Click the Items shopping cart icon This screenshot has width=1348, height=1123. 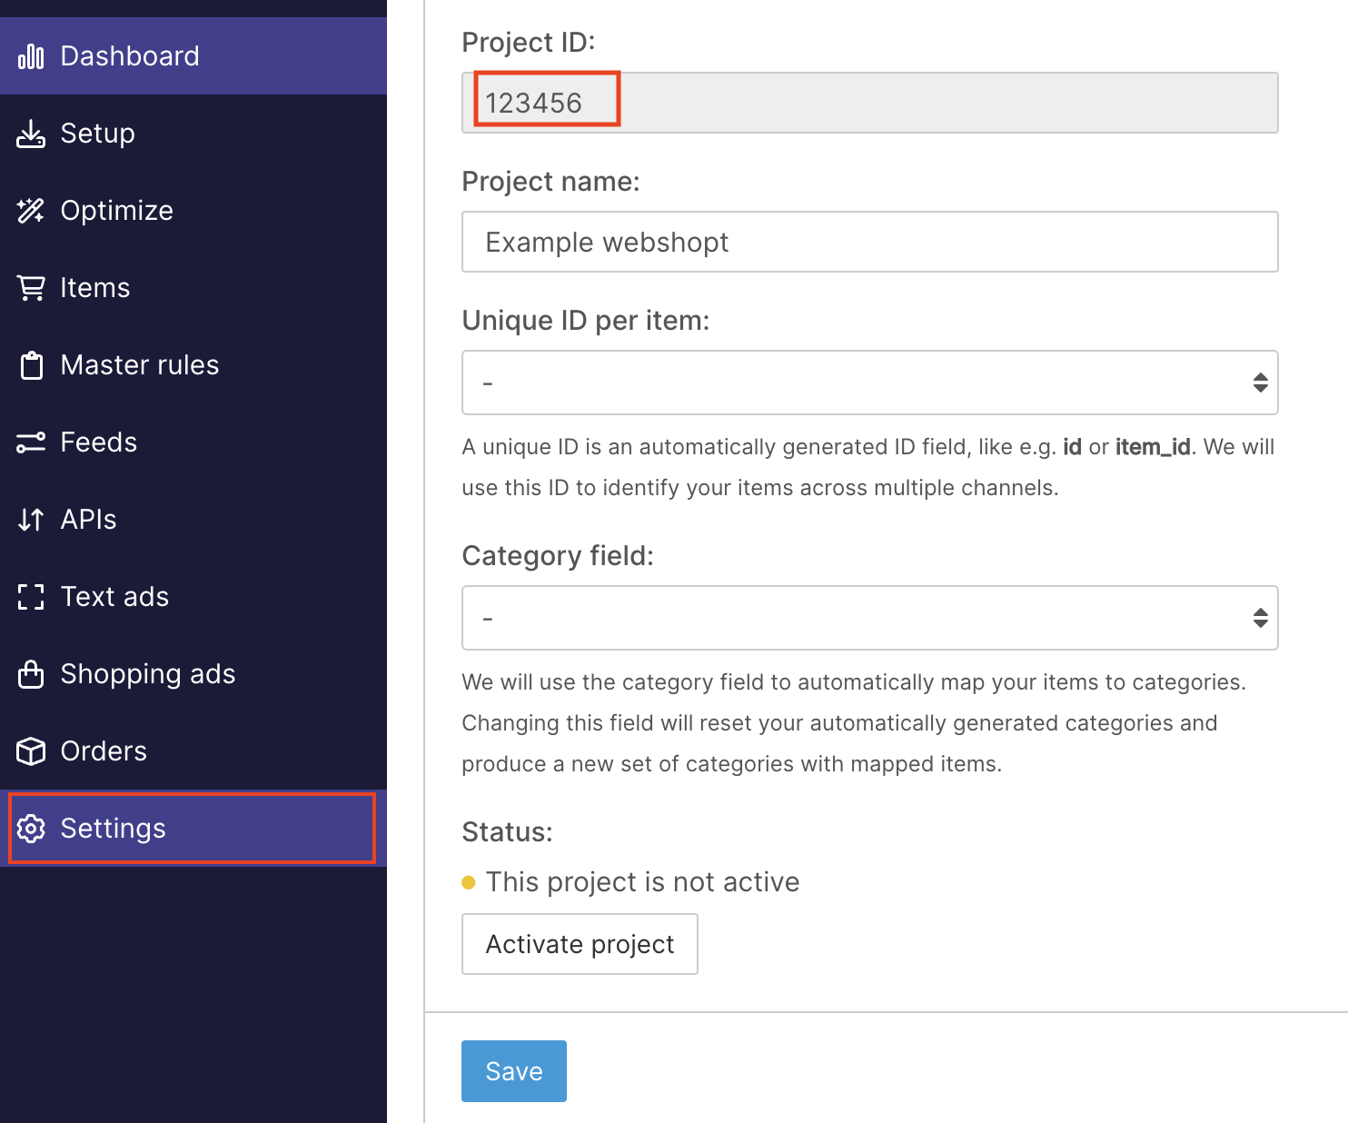click(31, 288)
